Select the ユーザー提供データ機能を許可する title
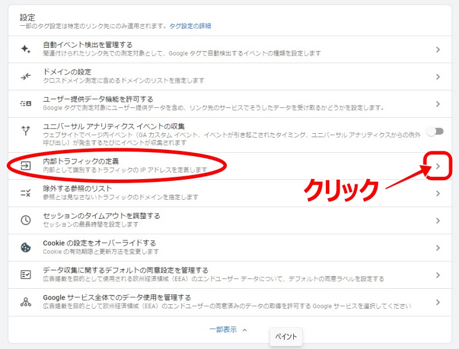The height and width of the screenshot is (349, 459). pos(98,99)
